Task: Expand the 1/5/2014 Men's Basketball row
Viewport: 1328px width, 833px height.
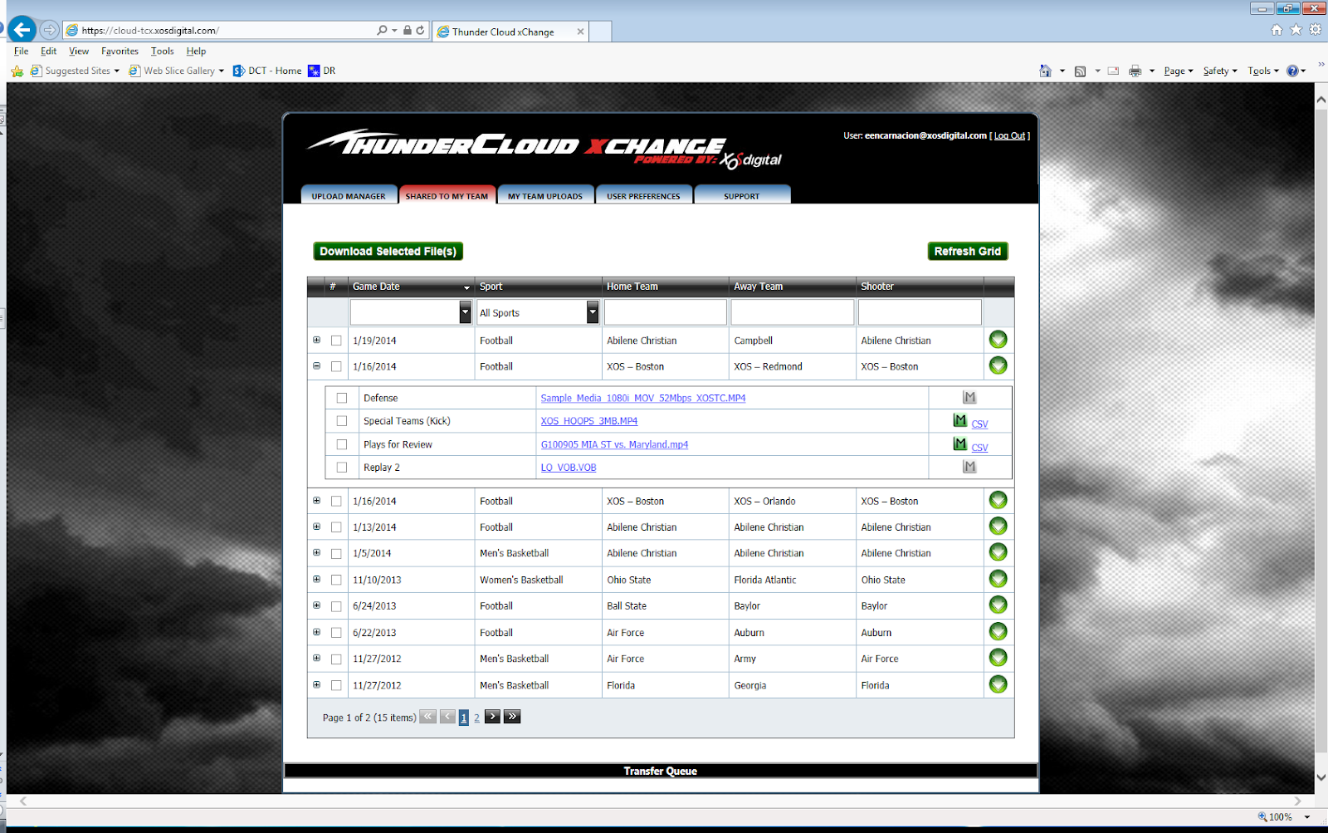Action: [316, 552]
